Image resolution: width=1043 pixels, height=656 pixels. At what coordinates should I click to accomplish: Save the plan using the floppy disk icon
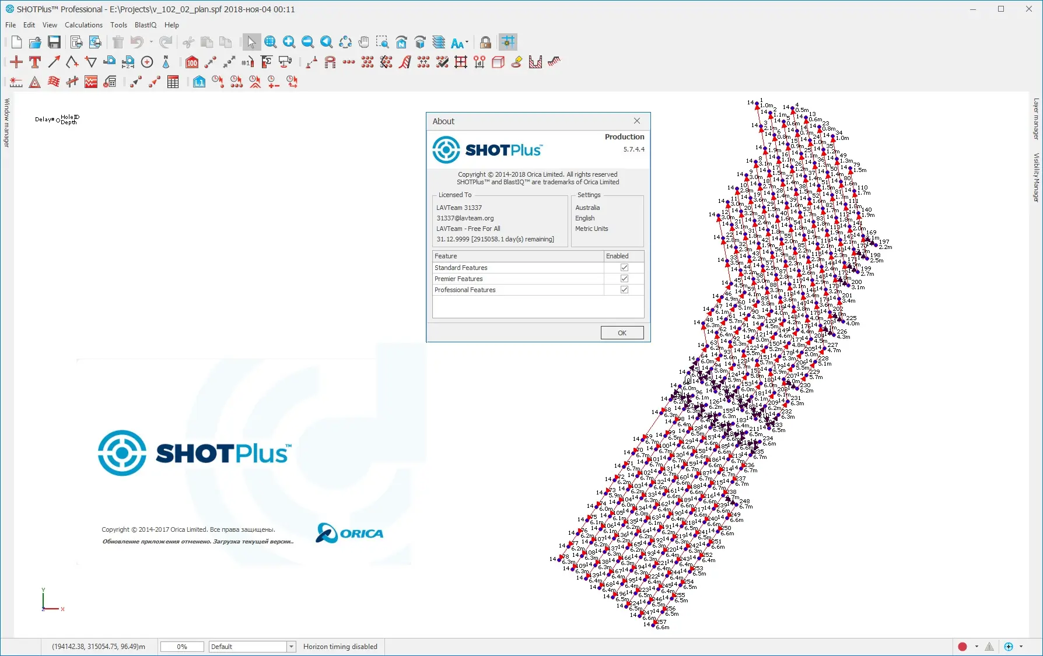point(54,42)
